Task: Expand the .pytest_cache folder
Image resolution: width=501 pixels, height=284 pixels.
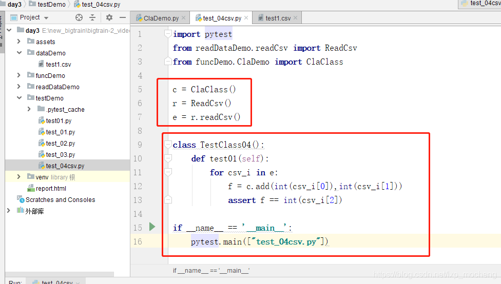Action: pyautogui.click(x=29, y=109)
